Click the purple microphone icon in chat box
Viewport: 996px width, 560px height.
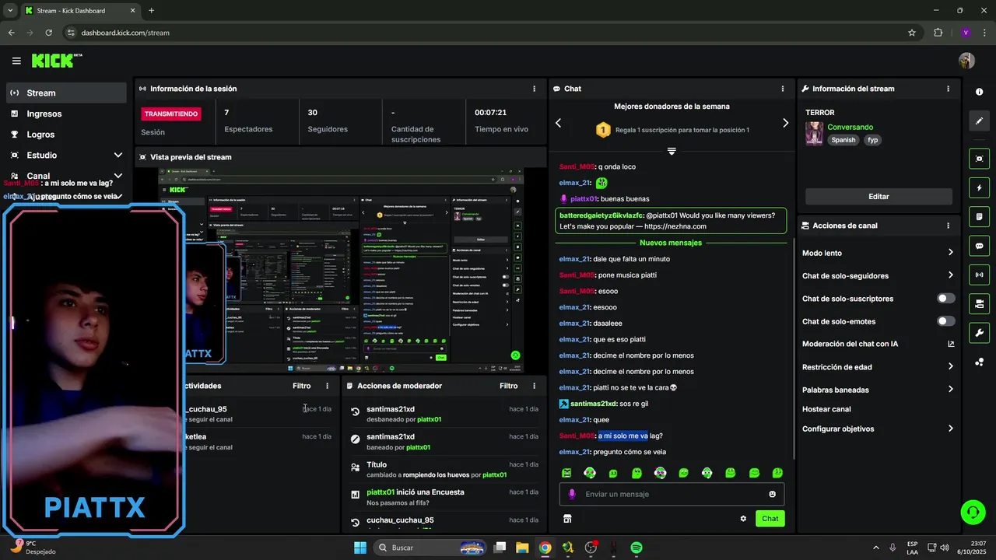click(572, 494)
